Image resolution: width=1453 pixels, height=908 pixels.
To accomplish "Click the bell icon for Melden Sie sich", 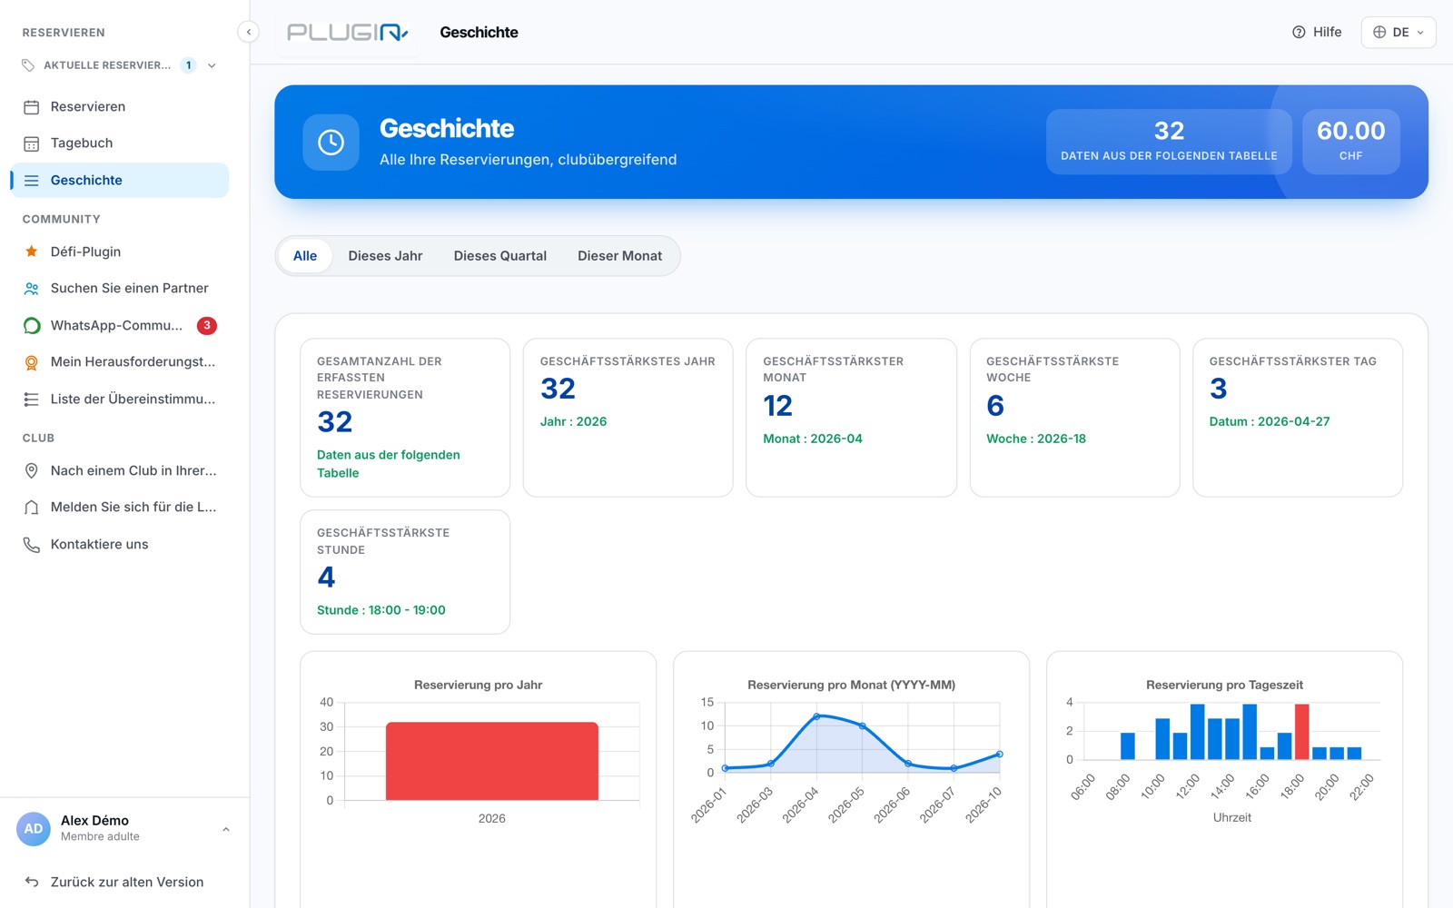I will point(31,508).
